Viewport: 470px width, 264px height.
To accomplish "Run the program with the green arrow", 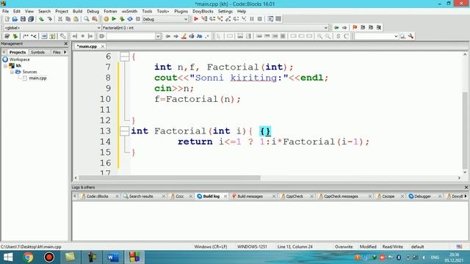I will [114, 19].
